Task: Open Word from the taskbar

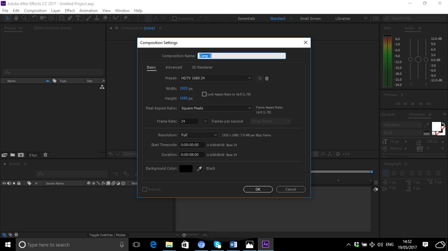Action: pyautogui.click(x=234, y=244)
